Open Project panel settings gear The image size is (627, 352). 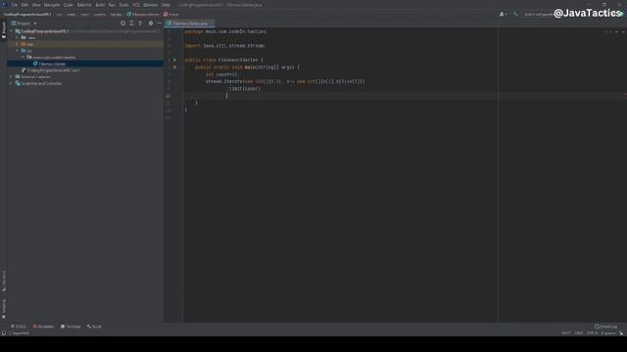(151, 23)
